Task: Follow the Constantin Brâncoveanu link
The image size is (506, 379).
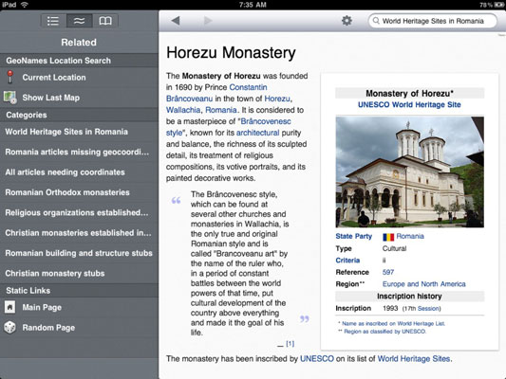Action: [248, 87]
